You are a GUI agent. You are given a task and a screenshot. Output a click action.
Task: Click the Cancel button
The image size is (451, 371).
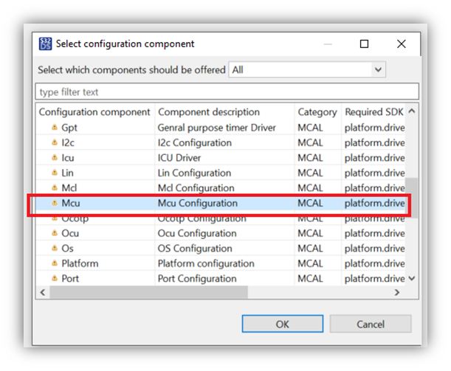coord(371,324)
